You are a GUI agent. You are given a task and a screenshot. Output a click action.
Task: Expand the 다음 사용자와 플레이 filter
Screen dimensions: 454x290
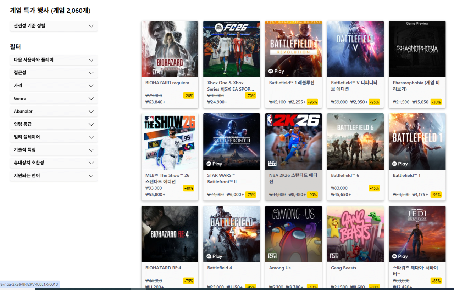tap(54, 60)
